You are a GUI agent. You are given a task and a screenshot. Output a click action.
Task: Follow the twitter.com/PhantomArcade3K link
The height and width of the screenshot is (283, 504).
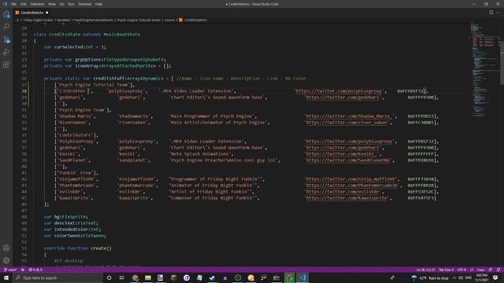click(x=352, y=186)
